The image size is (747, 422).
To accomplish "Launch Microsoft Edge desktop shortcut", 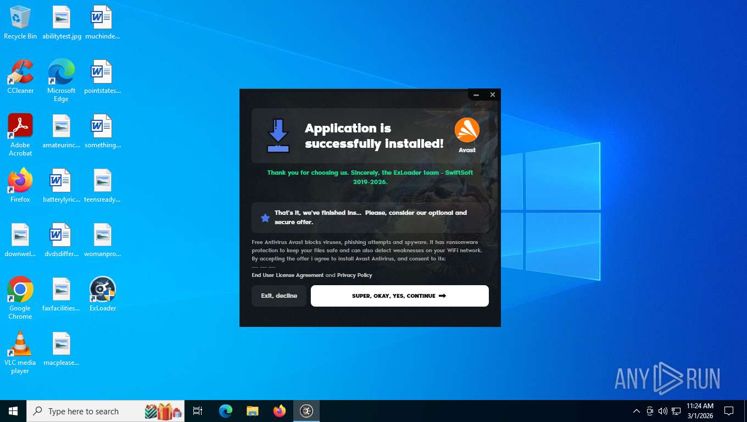I will (x=61, y=80).
